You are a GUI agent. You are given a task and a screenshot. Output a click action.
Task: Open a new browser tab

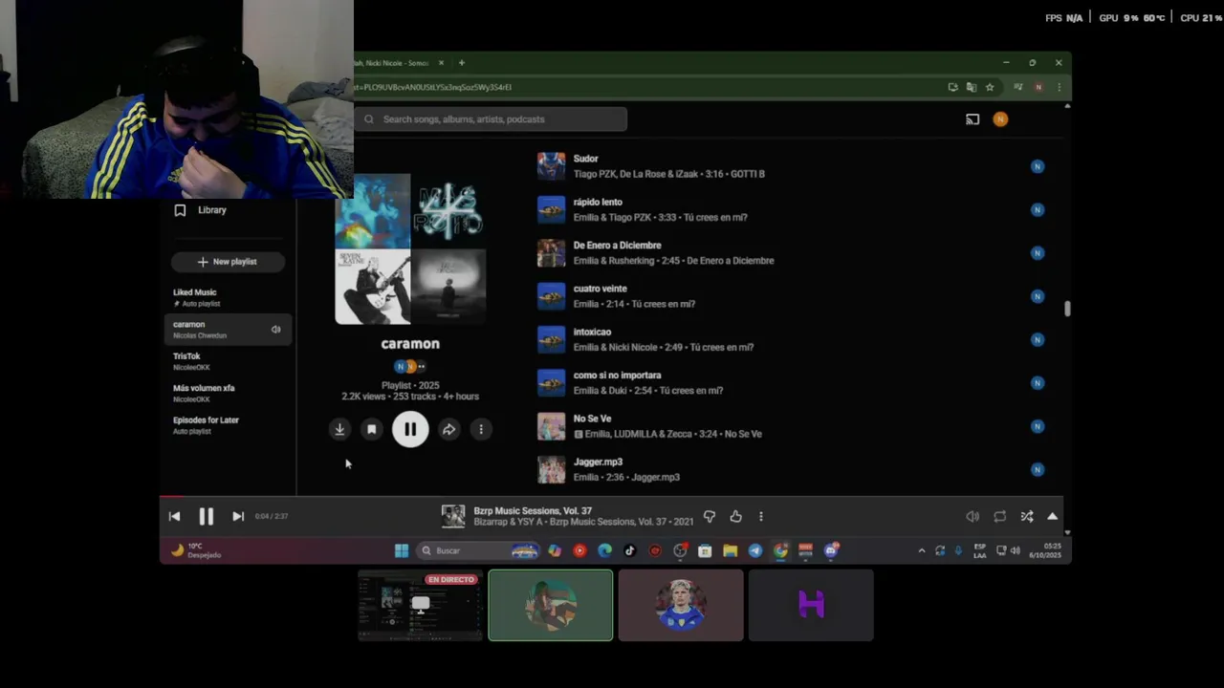462,63
